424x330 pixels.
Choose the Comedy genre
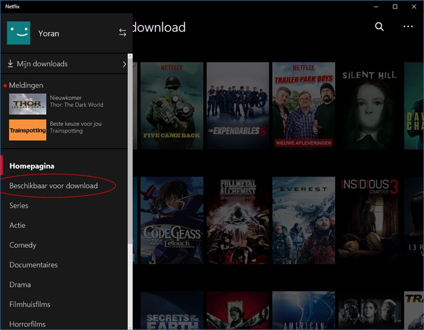tap(23, 245)
